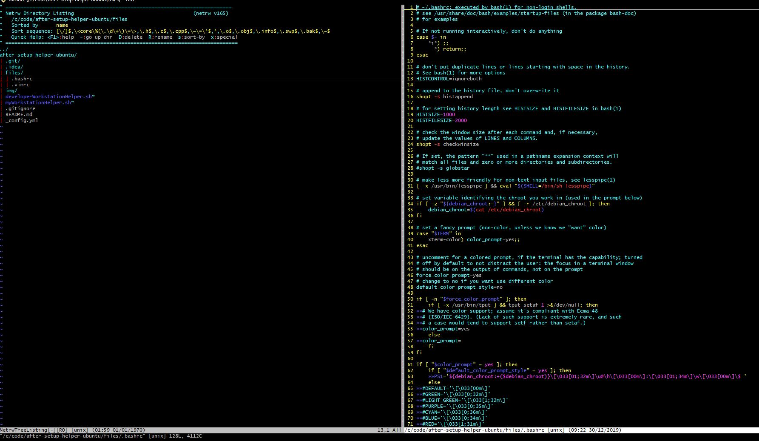The image size is (759, 441).
Task: Open the .vimrc file in tree
Action: [x=20, y=85]
